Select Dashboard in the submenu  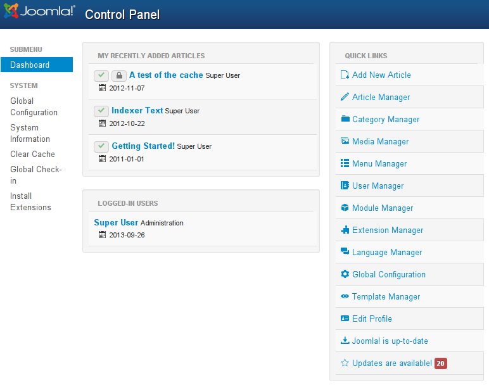click(x=37, y=65)
